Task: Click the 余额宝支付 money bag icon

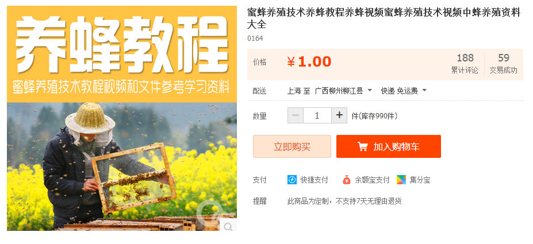Action: click(346, 180)
